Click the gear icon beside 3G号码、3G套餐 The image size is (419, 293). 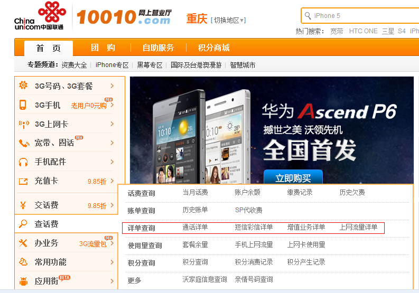pyautogui.click(x=23, y=86)
